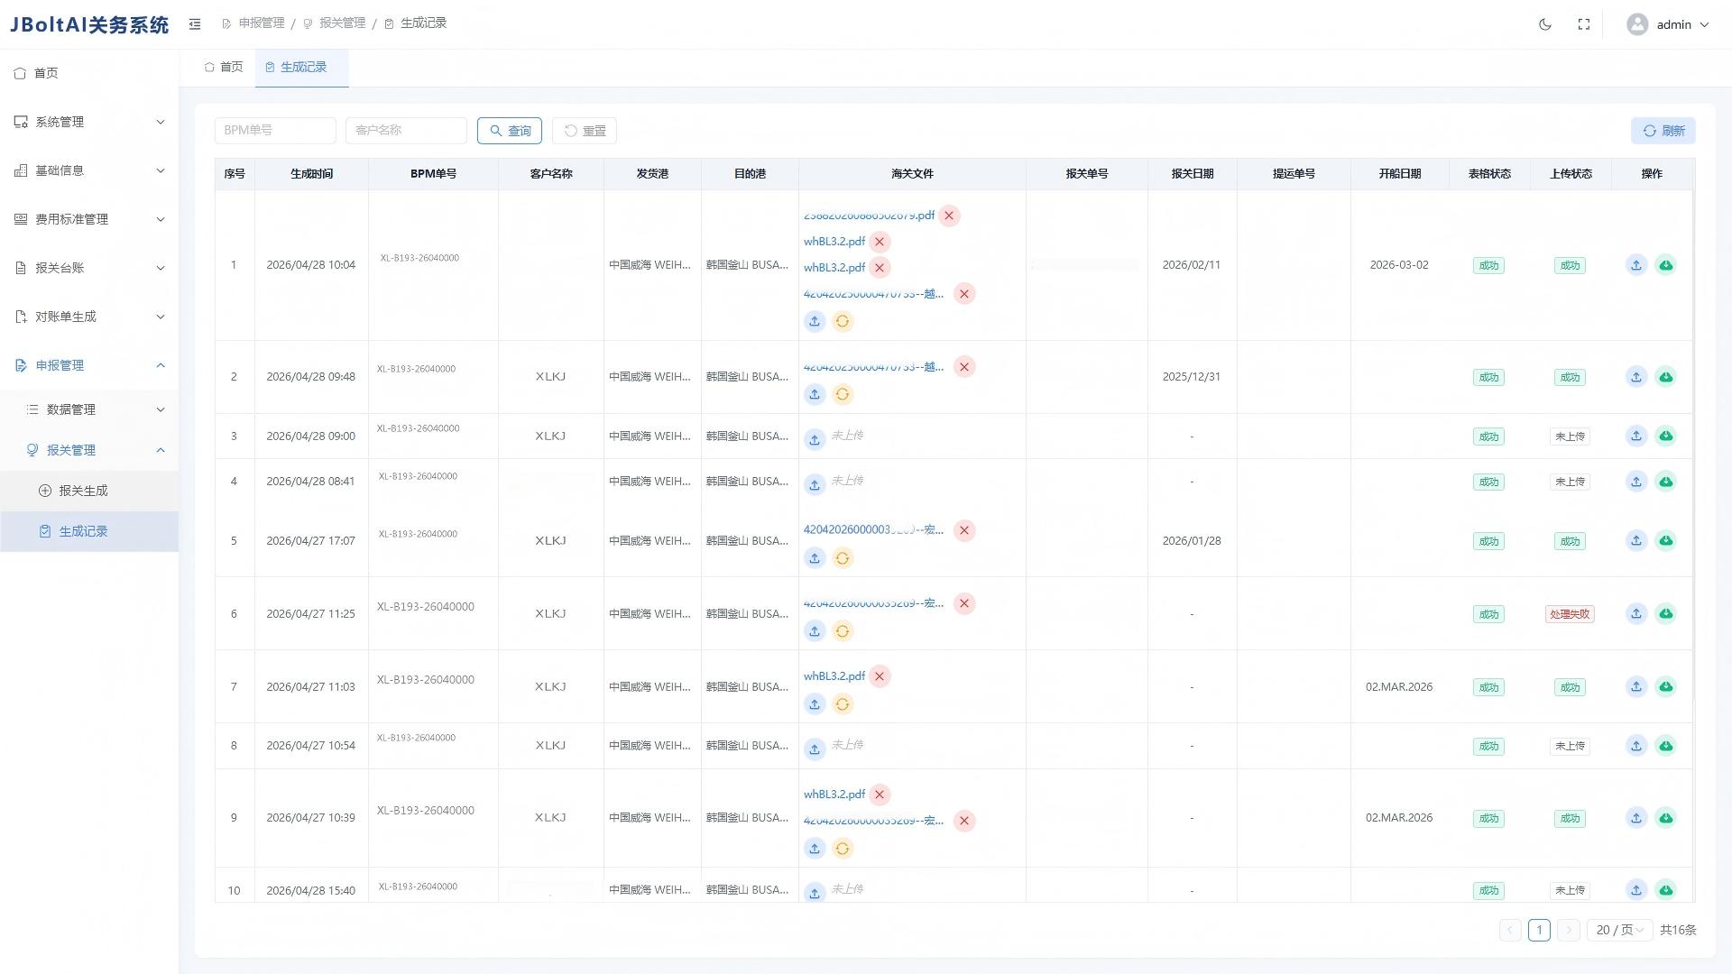Click the green cloud icon in row 10's actions

coord(1666,890)
